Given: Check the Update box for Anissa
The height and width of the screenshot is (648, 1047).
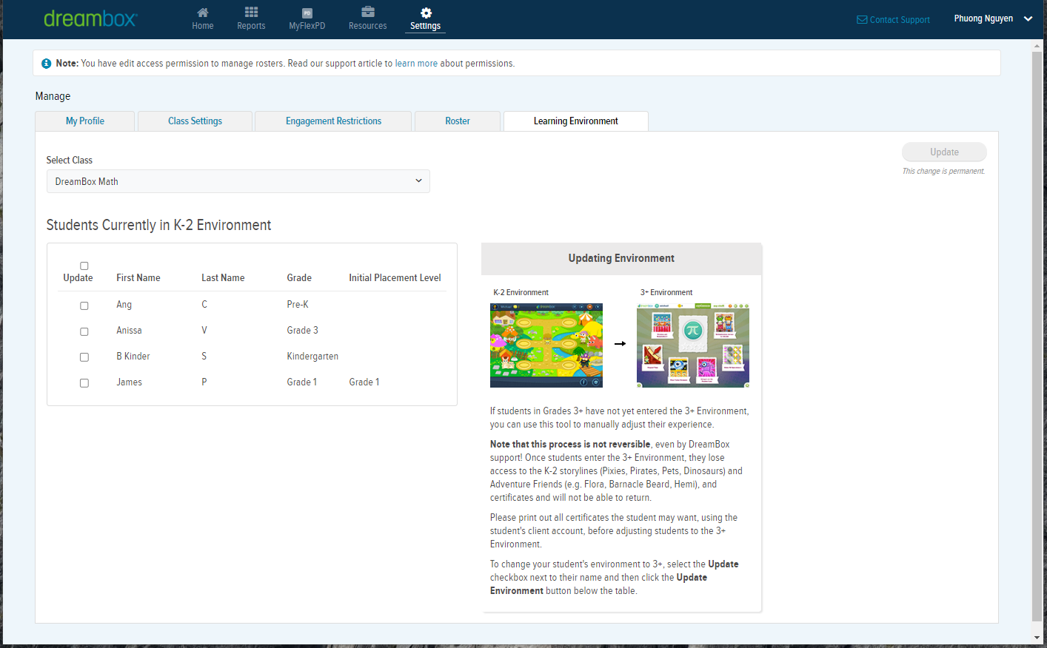Looking at the screenshot, I should 84,331.
